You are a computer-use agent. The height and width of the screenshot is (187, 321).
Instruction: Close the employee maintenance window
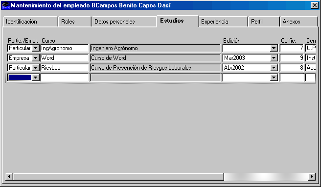tap(314, 5)
